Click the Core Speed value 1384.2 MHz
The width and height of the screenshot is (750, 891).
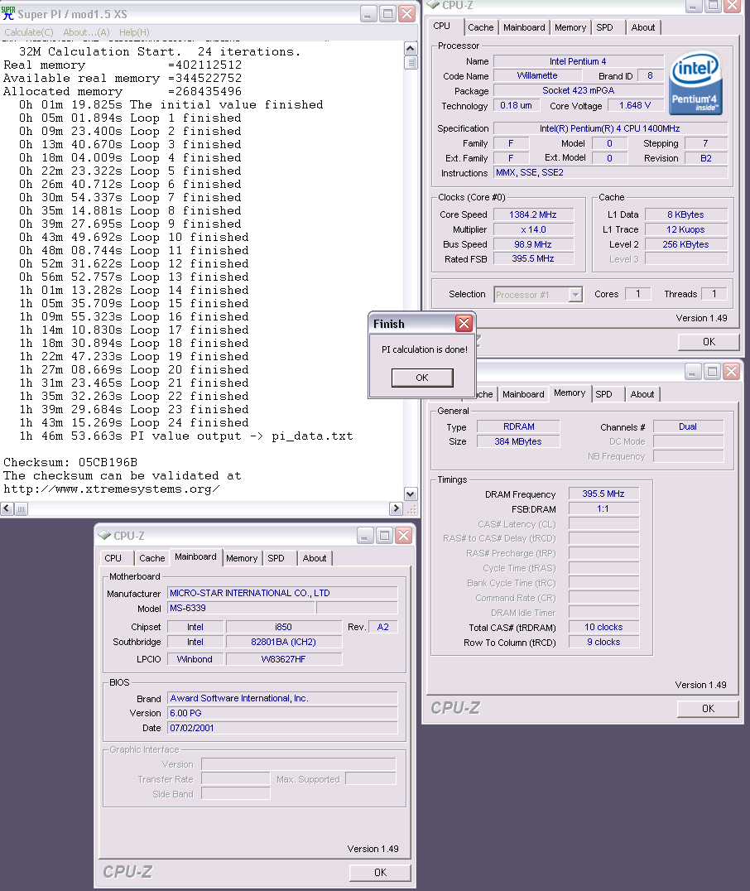[x=533, y=214]
